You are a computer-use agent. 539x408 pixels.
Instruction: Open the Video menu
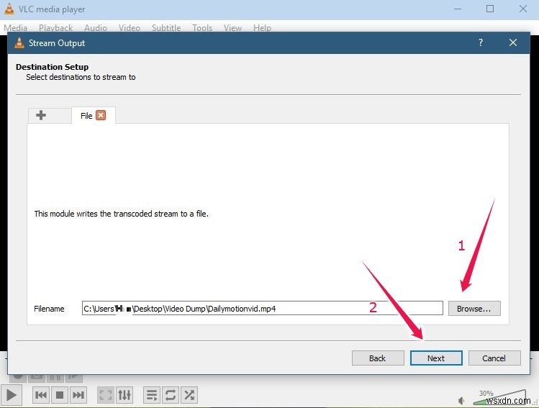coord(130,28)
